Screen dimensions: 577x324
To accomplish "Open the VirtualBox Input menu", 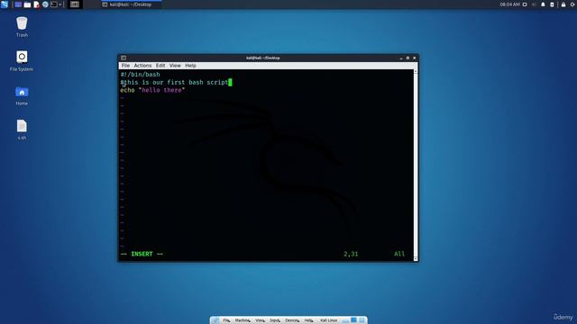I will 275,320.
